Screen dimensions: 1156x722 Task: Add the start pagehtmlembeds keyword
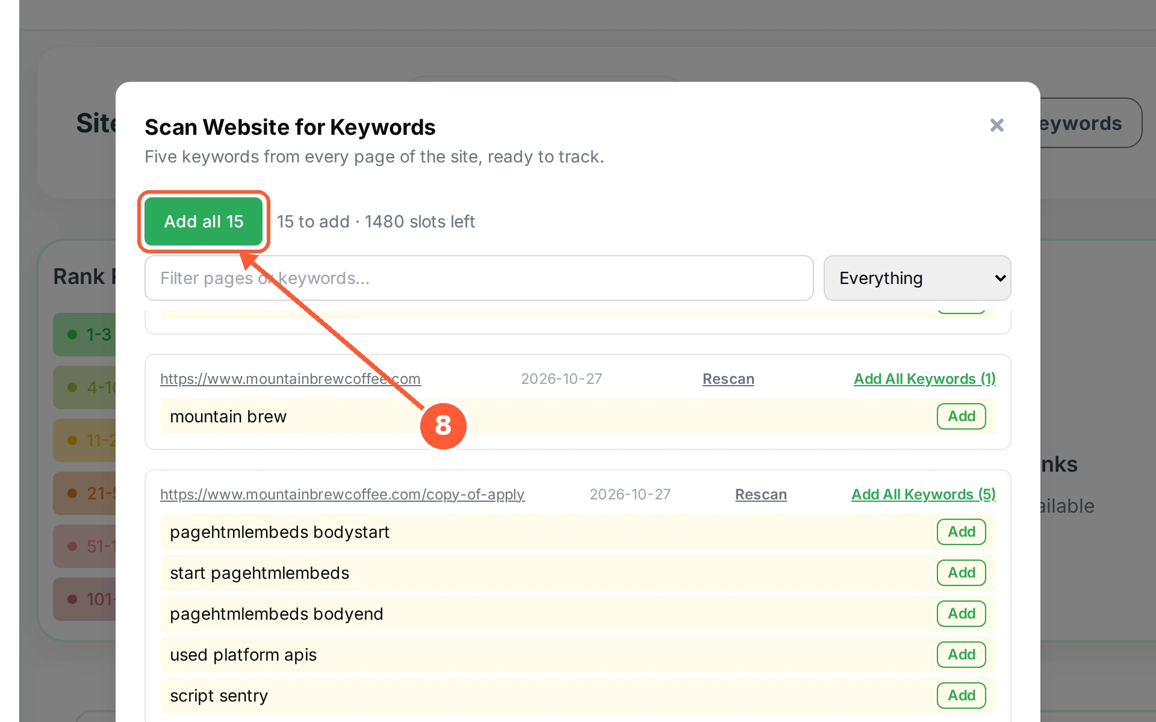coord(961,573)
